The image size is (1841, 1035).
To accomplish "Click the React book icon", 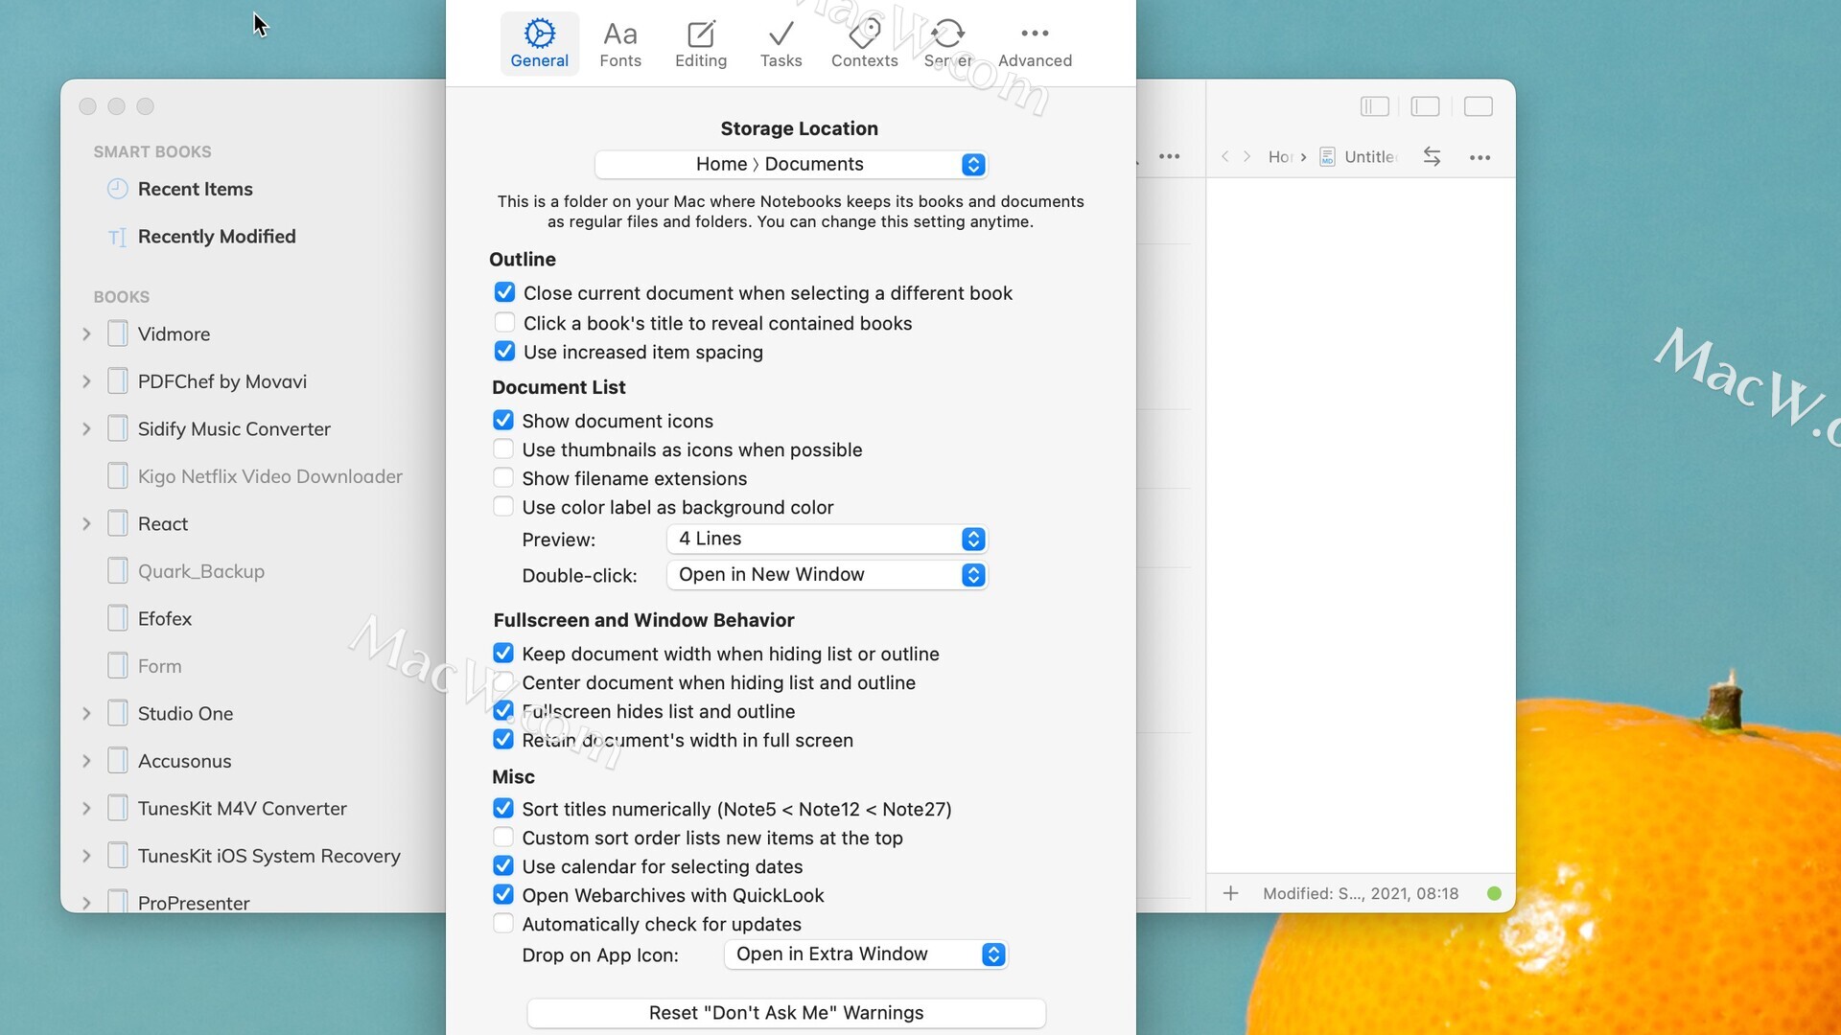I will [117, 523].
